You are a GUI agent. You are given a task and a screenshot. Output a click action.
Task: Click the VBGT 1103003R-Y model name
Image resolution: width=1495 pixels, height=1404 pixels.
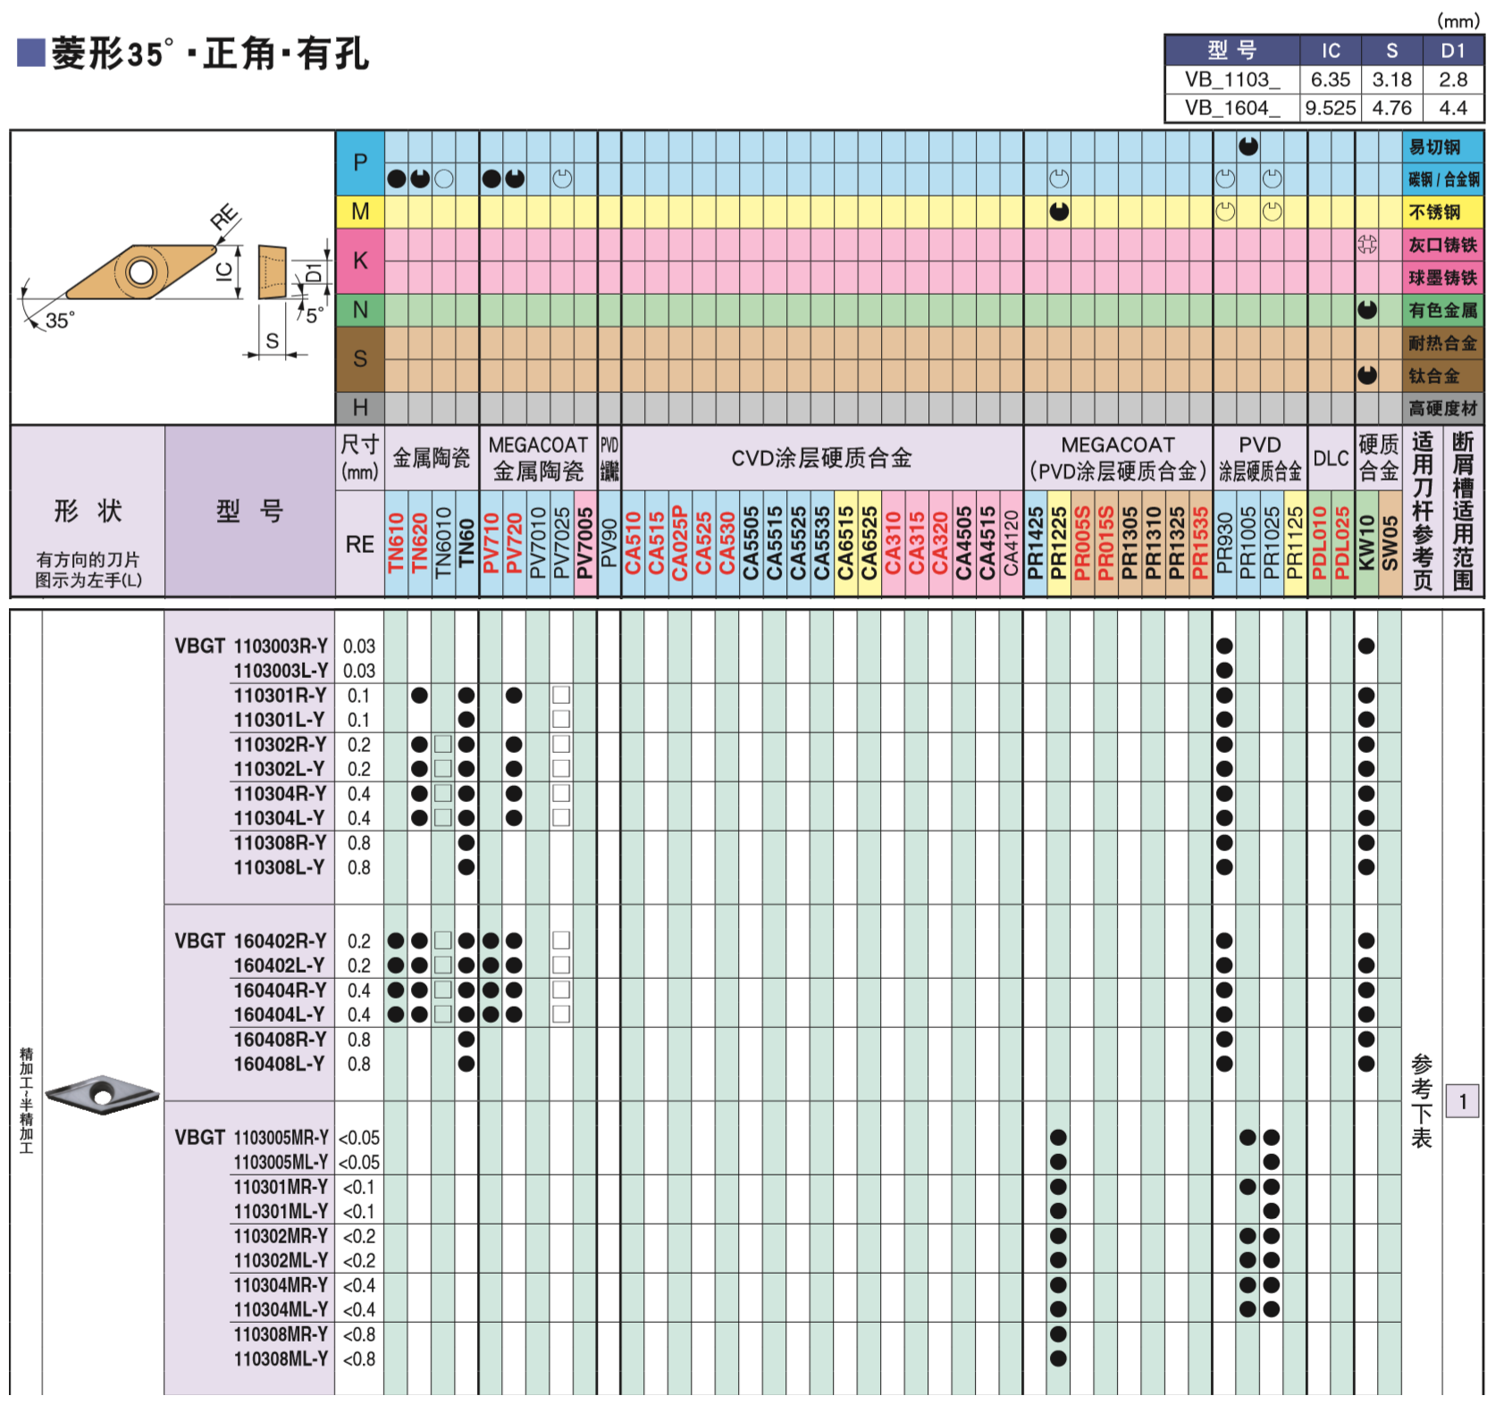point(251,646)
